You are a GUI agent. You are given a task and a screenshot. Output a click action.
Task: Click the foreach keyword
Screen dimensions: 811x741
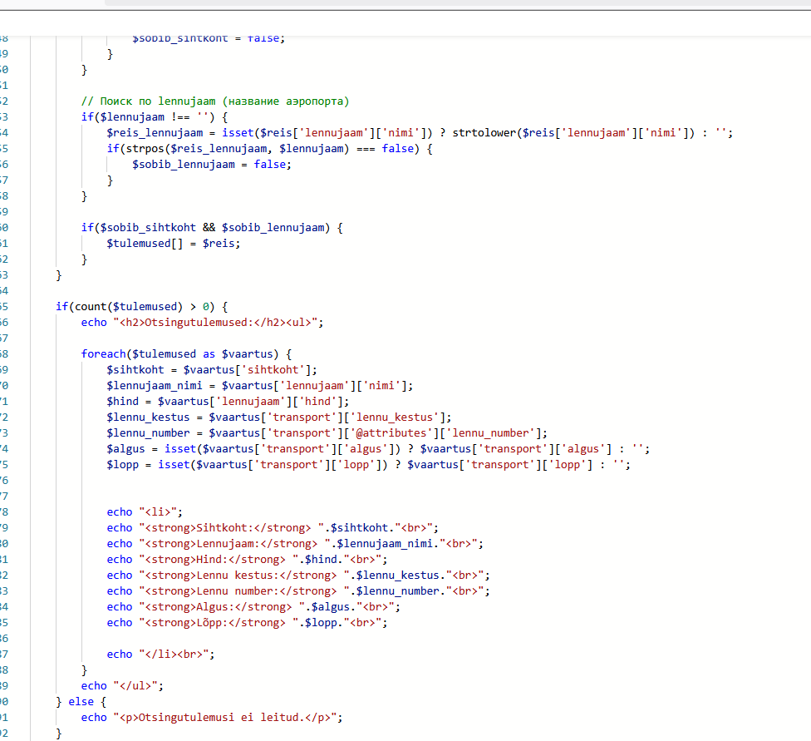coord(106,353)
